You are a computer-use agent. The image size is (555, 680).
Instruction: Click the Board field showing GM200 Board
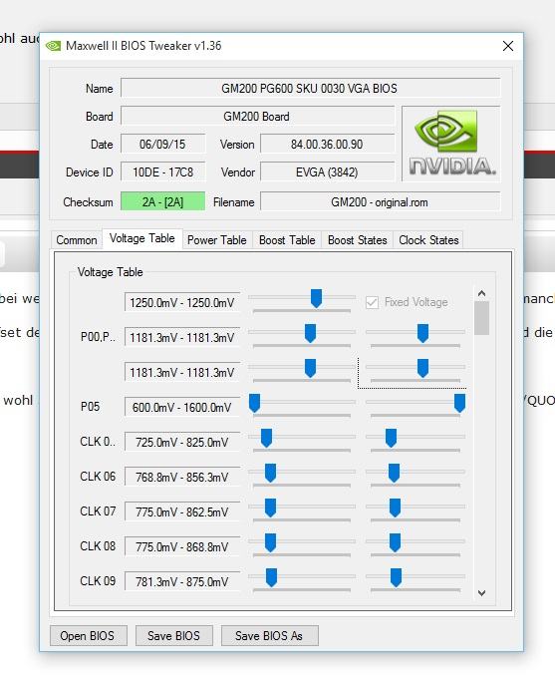tap(257, 117)
